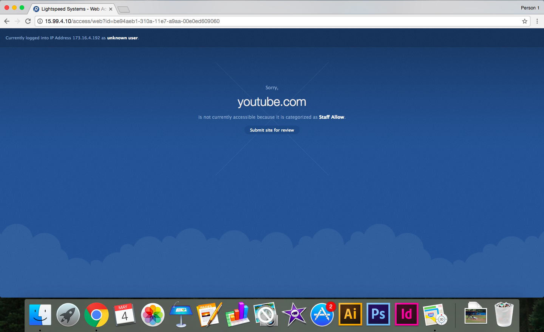Open App Store with 2 updates

322,315
